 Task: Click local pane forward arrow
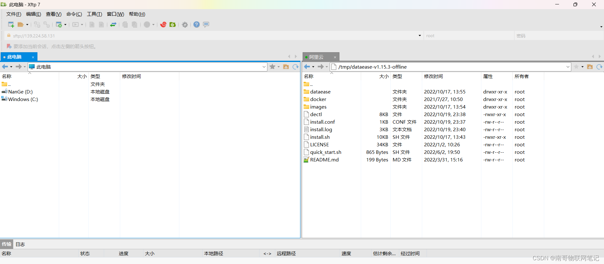pos(19,67)
